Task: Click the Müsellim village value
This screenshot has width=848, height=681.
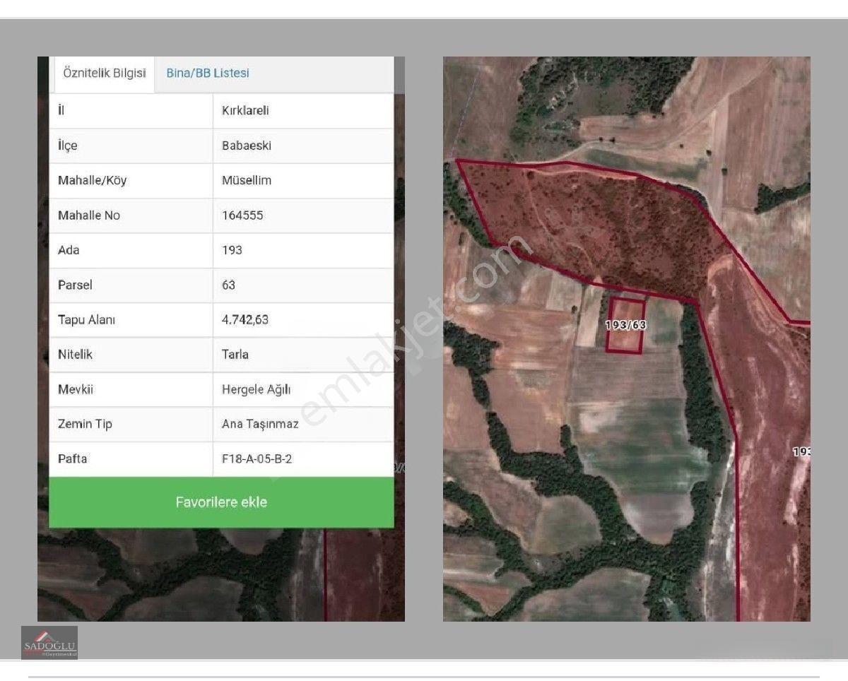Action: 246,181
